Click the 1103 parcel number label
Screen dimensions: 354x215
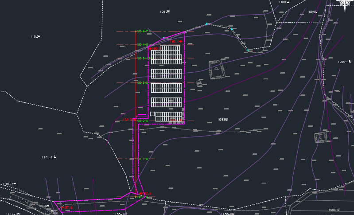[35, 36]
